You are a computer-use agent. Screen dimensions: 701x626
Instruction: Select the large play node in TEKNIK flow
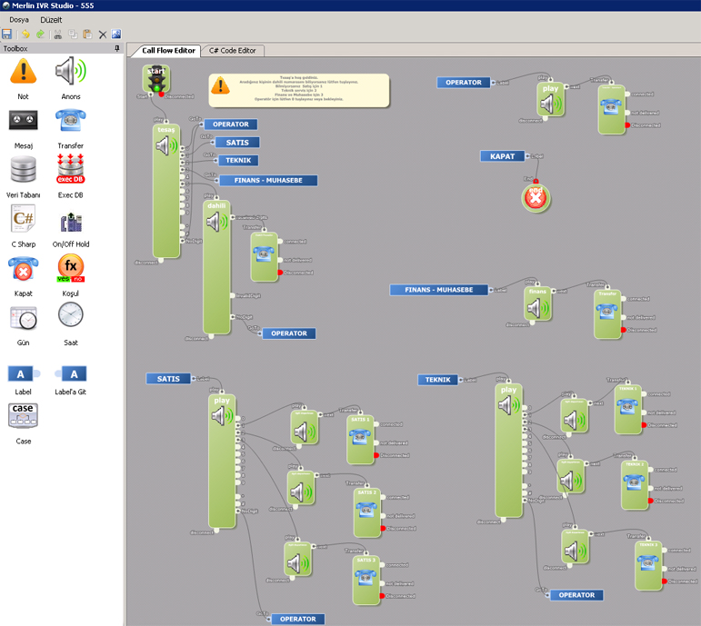coord(509,451)
